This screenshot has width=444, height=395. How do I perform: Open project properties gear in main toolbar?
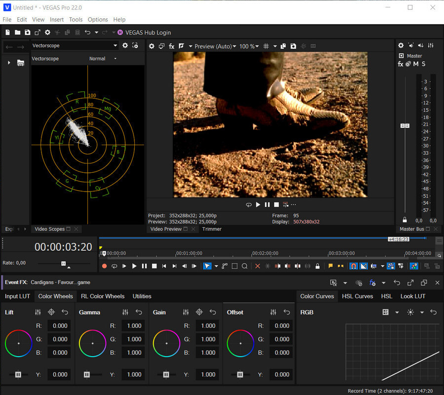(x=47, y=33)
